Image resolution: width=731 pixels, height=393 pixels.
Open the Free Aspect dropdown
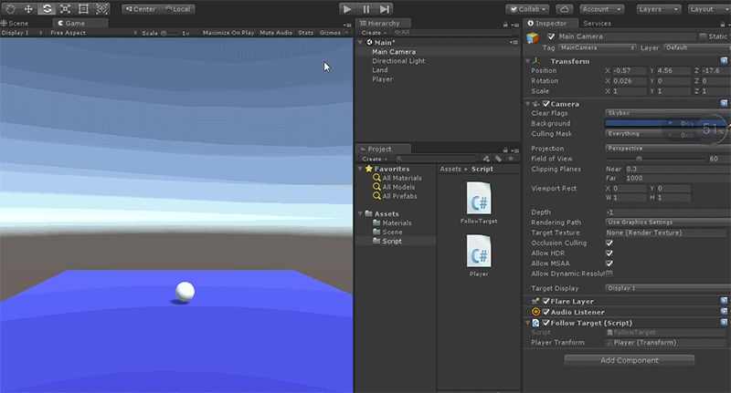[93, 33]
